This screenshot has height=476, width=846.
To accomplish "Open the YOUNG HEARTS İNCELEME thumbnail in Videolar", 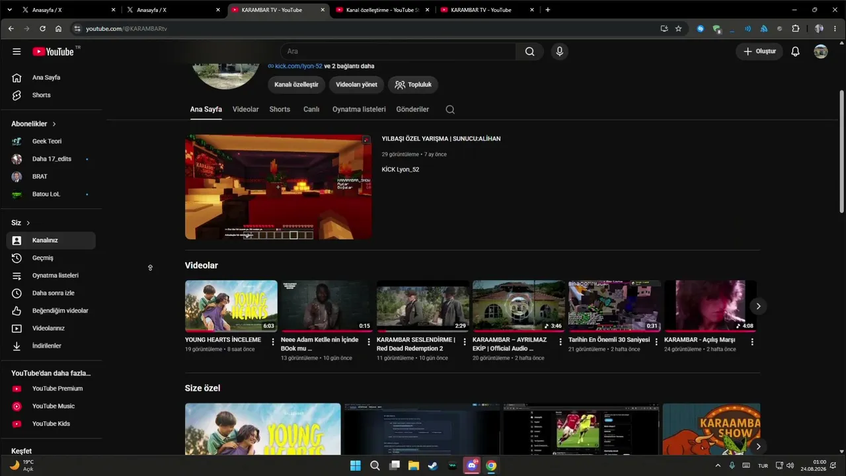I will click(x=231, y=306).
